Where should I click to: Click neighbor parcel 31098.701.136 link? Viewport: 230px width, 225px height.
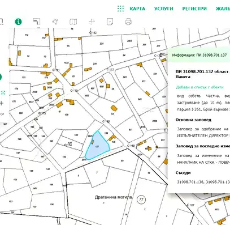tap(190, 182)
